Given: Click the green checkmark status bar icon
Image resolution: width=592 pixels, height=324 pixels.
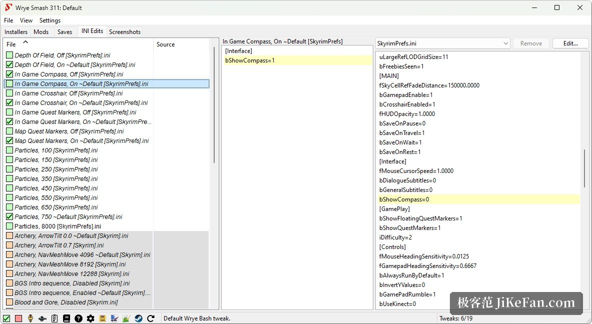Looking at the screenshot, I should pyautogui.click(x=7, y=318).
